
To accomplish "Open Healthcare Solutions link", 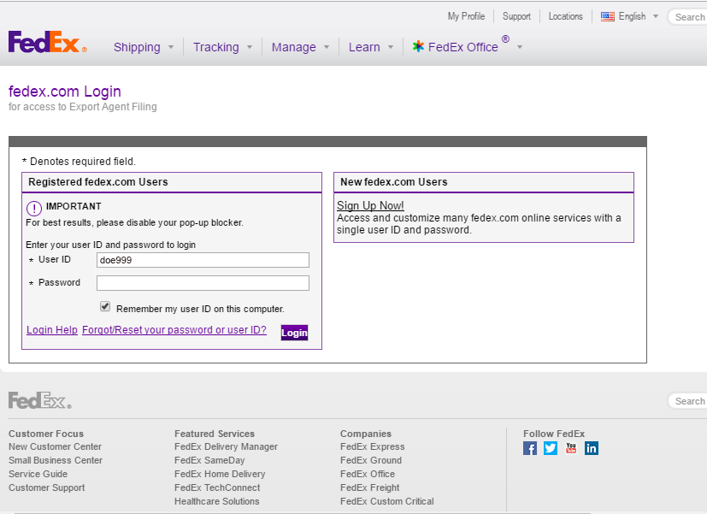I will [217, 501].
